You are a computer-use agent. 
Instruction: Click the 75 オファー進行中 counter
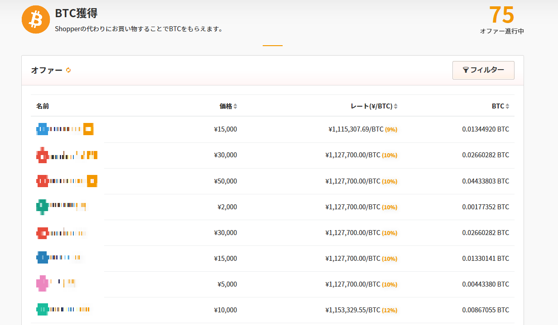[x=501, y=20]
